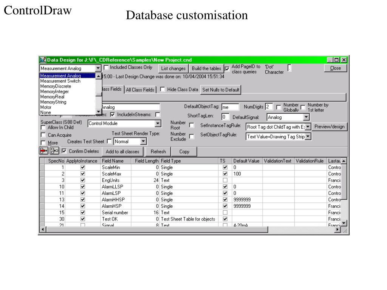
Task: Uncheck Confirm Deletes checkbox
Action: pos(64,151)
